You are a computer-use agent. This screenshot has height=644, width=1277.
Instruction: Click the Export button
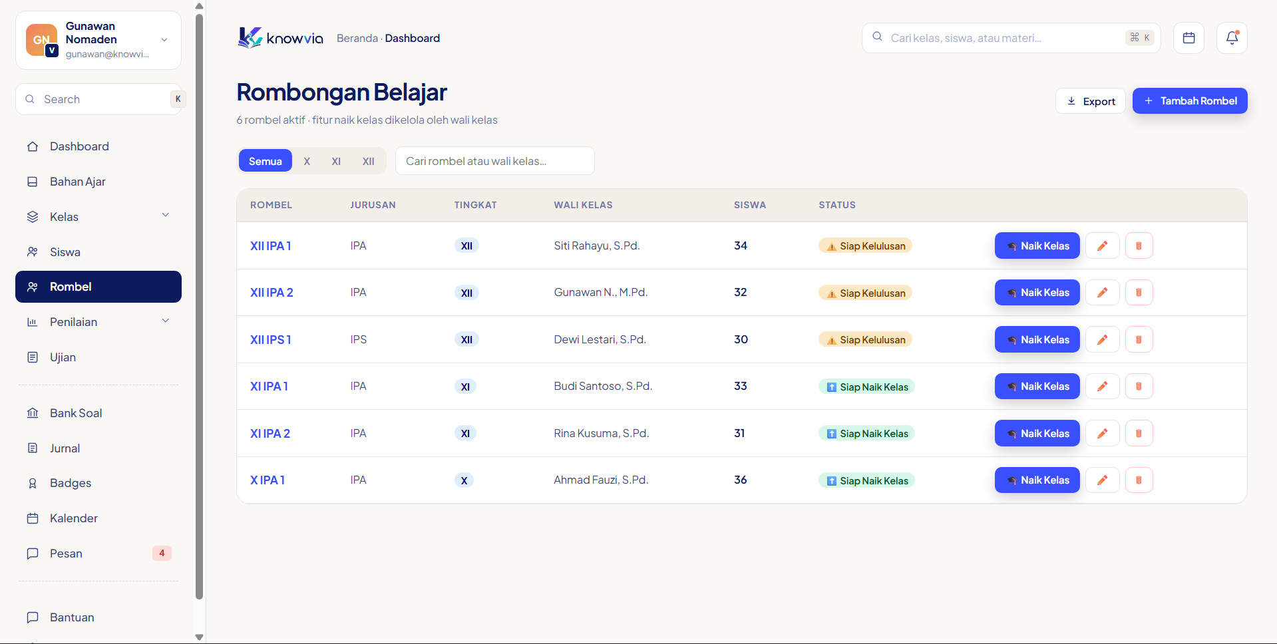click(x=1090, y=101)
